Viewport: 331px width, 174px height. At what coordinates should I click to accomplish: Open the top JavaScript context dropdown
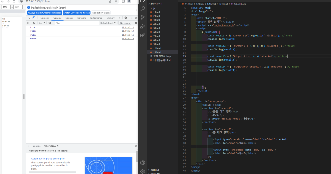point(42,23)
